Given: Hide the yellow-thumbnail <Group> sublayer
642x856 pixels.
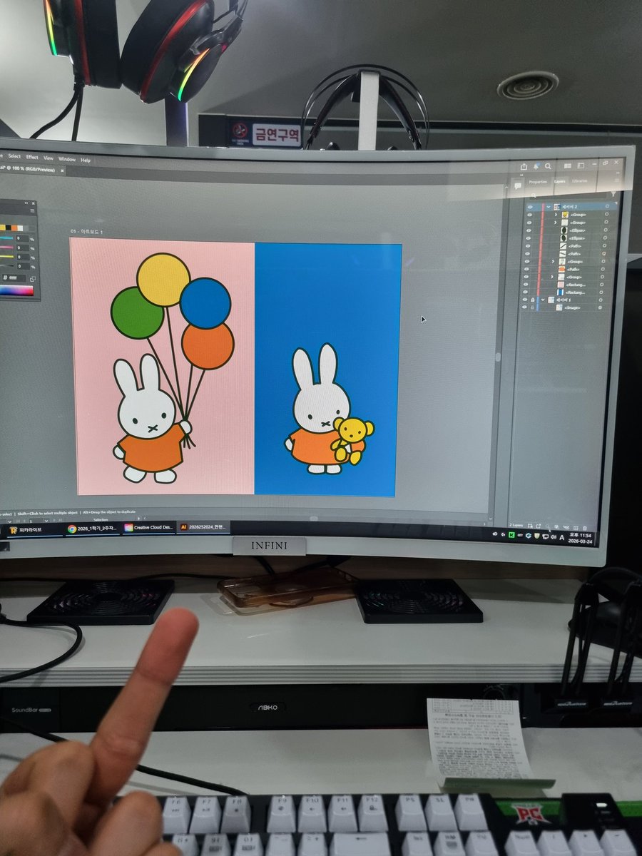Looking at the screenshot, I should pyautogui.click(x=529, y=215).
